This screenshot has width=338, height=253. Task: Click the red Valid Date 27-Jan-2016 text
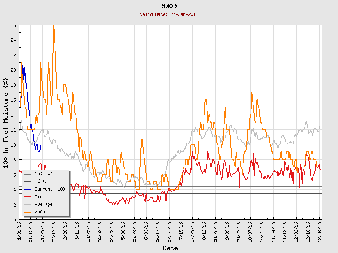click(169, 14)
